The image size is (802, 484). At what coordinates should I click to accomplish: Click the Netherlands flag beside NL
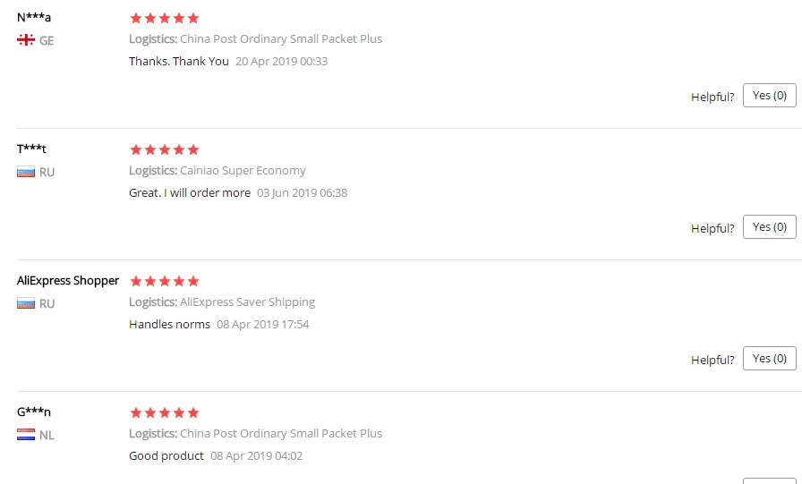click(x=26, y=435)
